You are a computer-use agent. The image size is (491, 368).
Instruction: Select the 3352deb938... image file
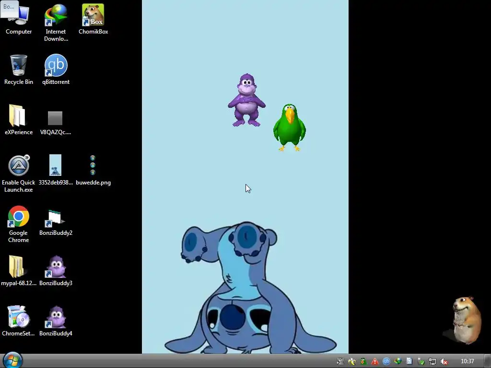point(56,170)
